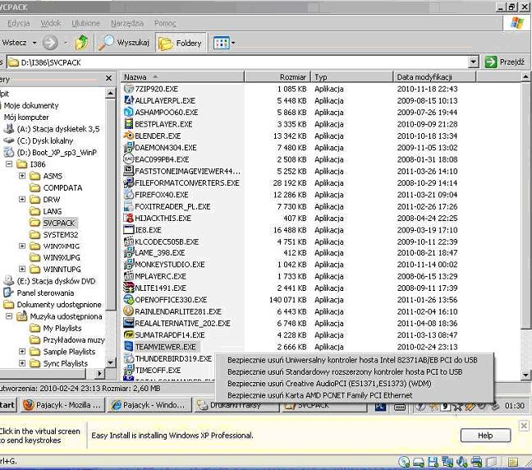Click the THUNDERBIRD319.EXE icon
The image size is (532, 470).
coord(129,358)
